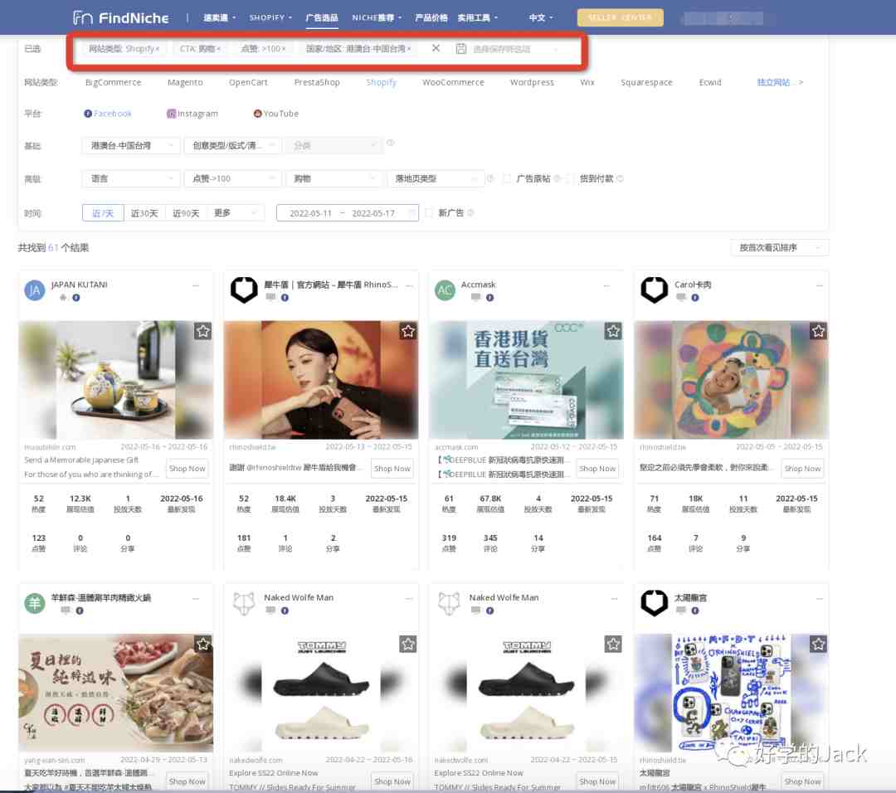Screen dimensions: 896x793
Task: Favorite the 犀牛盾 RhinoShield ad with star
Action: [x=408, y=331]
